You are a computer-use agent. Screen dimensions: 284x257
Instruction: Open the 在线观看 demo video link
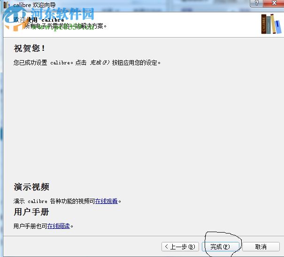pos(106,201)
